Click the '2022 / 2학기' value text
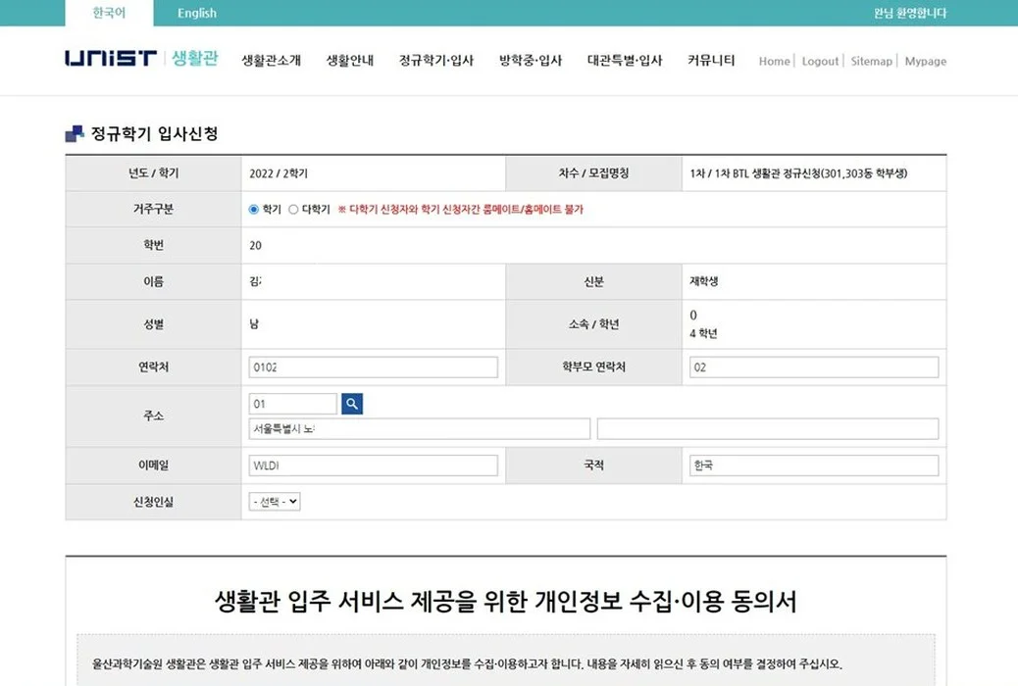The width and height of the screenshot is (1018, 686). (279, 173)
